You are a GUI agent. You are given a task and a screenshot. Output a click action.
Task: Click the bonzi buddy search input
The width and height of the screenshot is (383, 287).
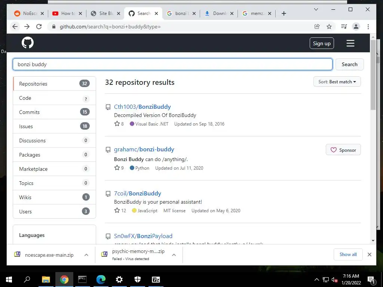point(172,64)
